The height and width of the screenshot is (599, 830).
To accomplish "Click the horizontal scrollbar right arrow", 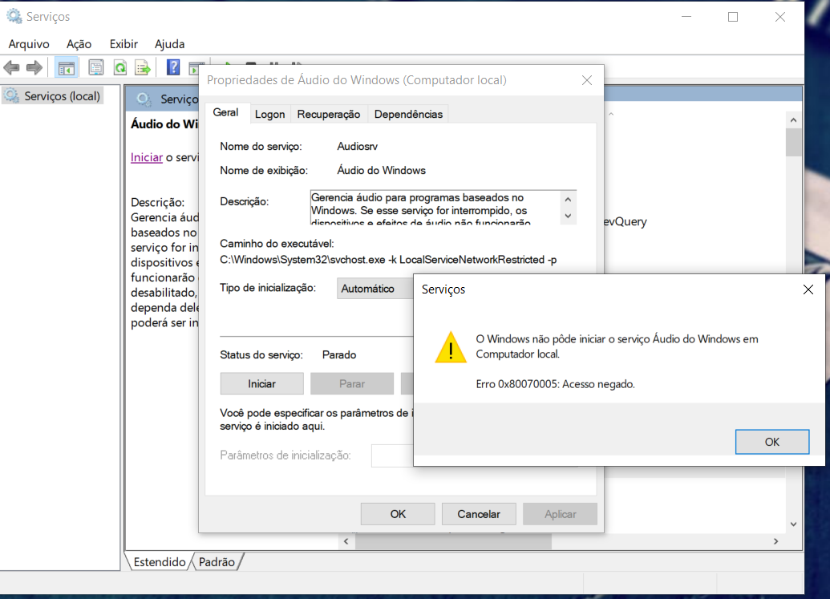I will [776, 541].
